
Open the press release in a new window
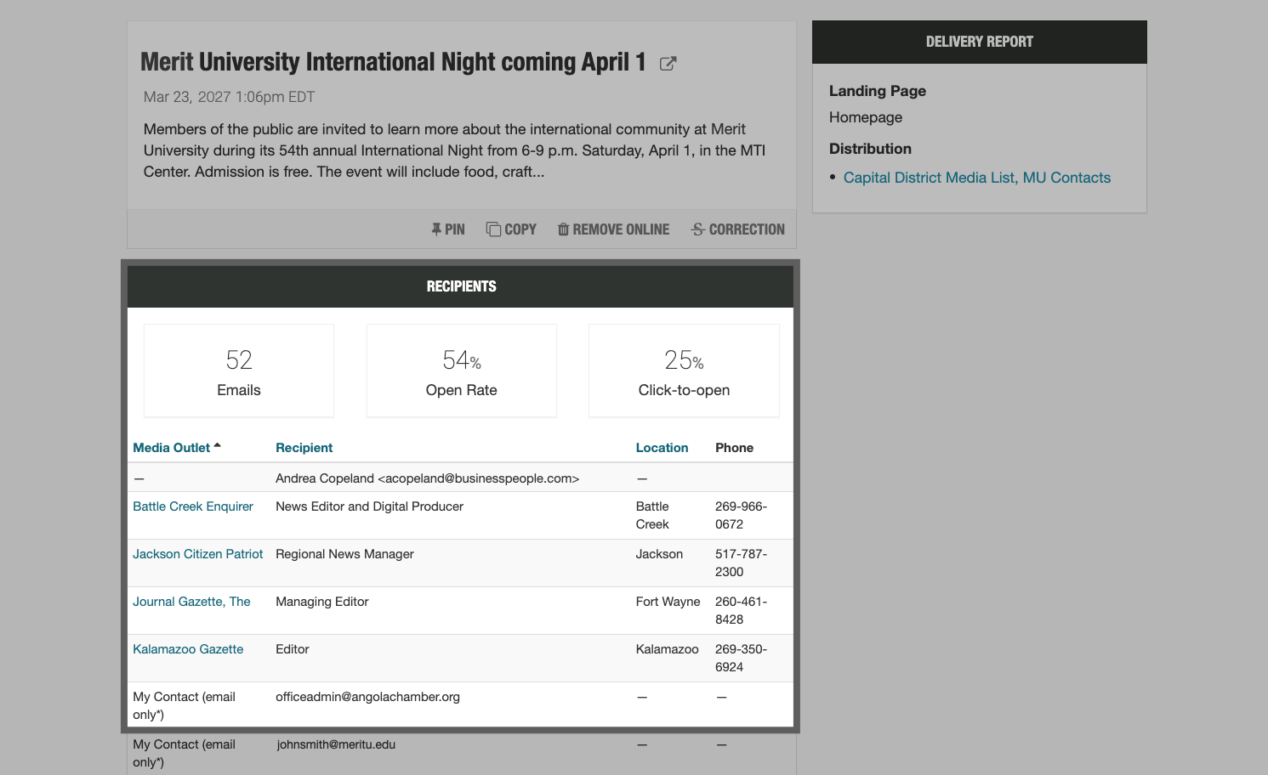coord(668,63)
